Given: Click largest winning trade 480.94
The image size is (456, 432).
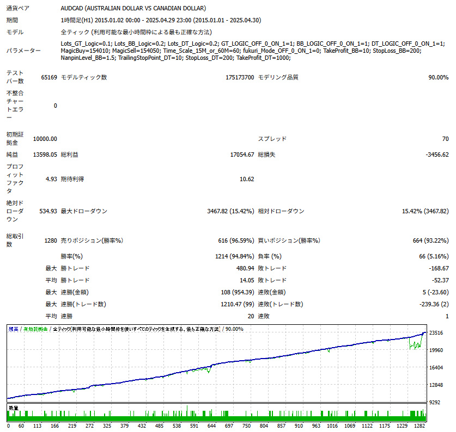Looking at the screenshot, I should click(x=246, y=268).
